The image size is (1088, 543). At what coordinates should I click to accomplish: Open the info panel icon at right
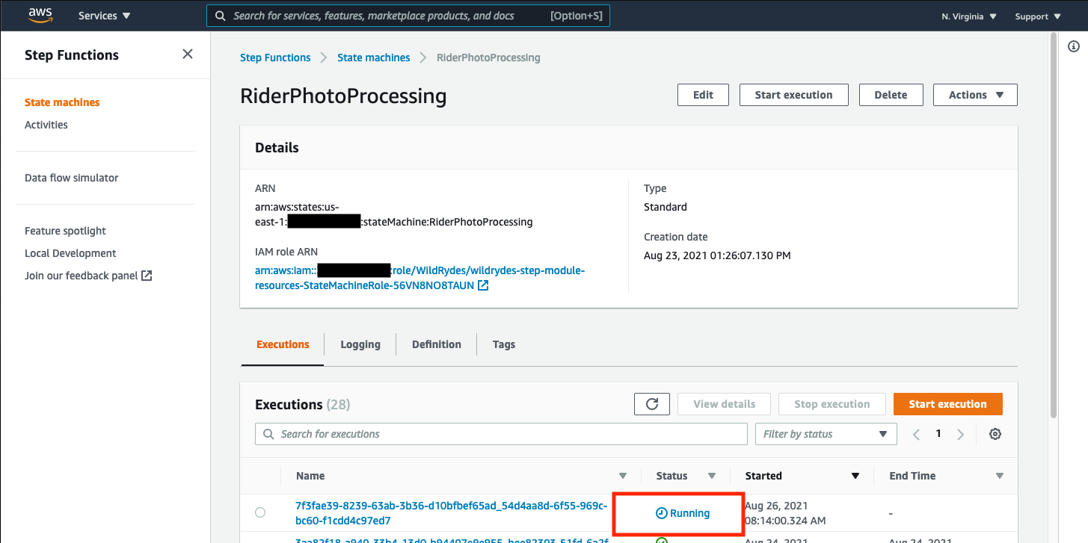pos(1074,46)
